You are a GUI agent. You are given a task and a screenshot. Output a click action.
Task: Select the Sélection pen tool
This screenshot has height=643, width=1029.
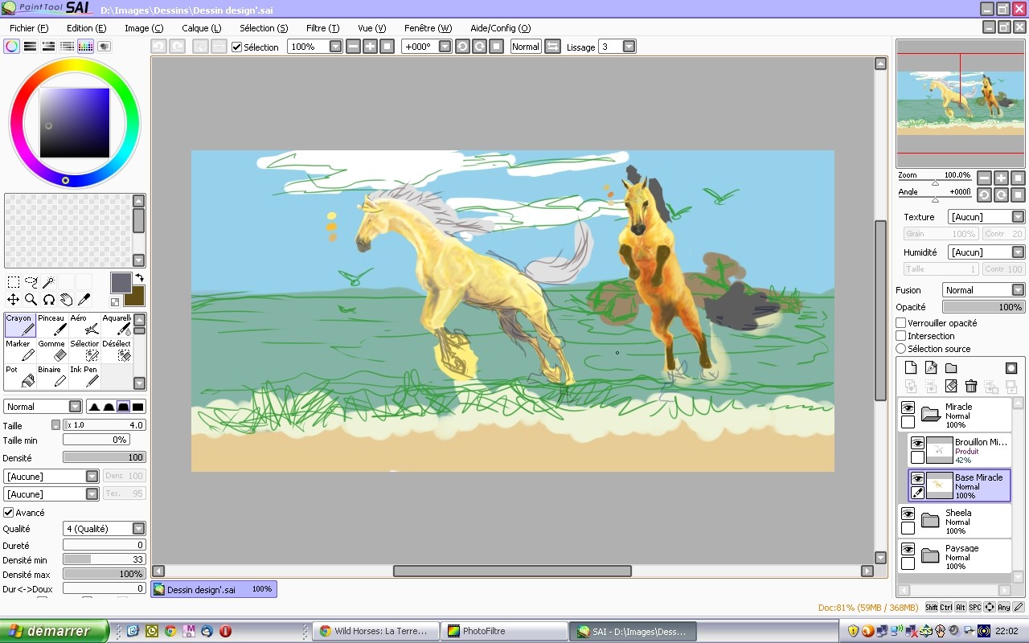[x=84, y=350]
